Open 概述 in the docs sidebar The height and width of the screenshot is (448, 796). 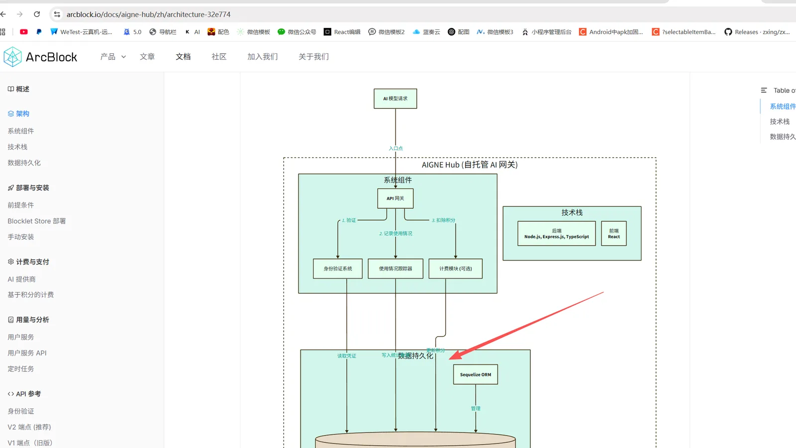18,89
